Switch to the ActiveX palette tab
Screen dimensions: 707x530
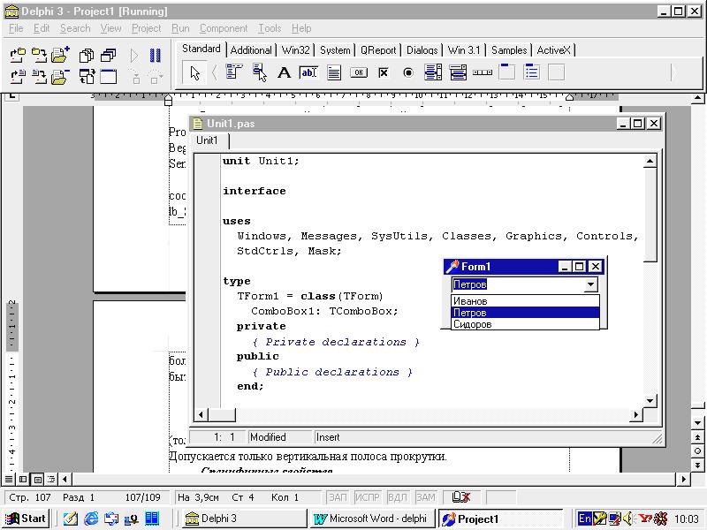tap(554, 50)
